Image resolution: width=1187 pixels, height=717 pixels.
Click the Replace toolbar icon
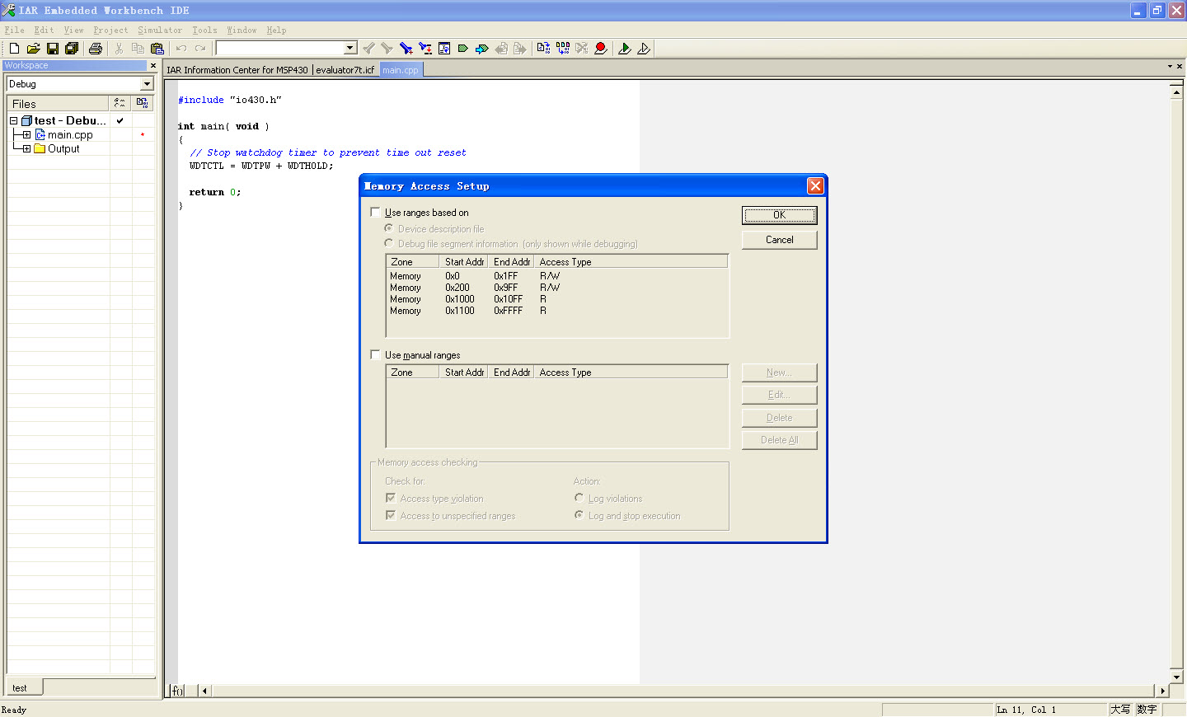[425, 49]
